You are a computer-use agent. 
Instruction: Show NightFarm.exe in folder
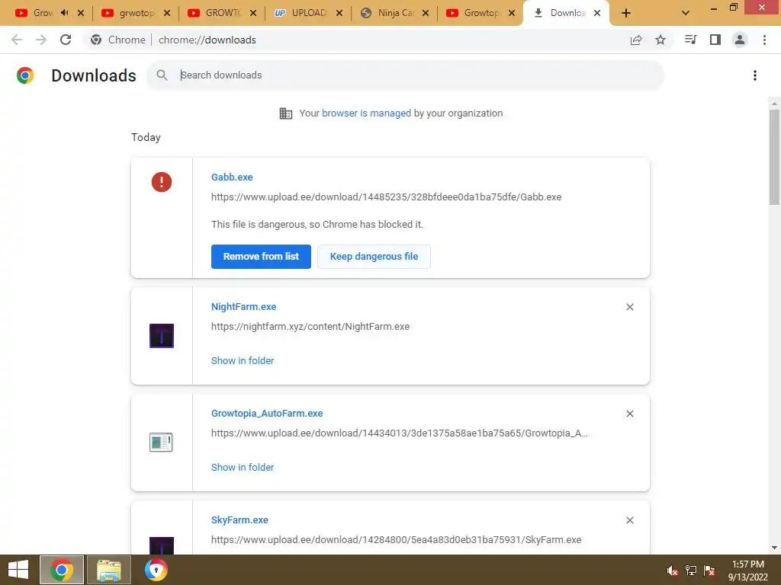click(x=243, y=360)
